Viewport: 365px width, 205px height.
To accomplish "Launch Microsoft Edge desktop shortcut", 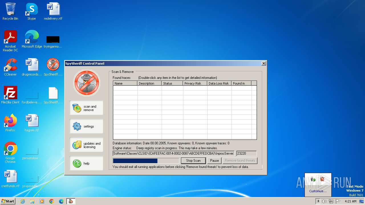I will point(32,39).
